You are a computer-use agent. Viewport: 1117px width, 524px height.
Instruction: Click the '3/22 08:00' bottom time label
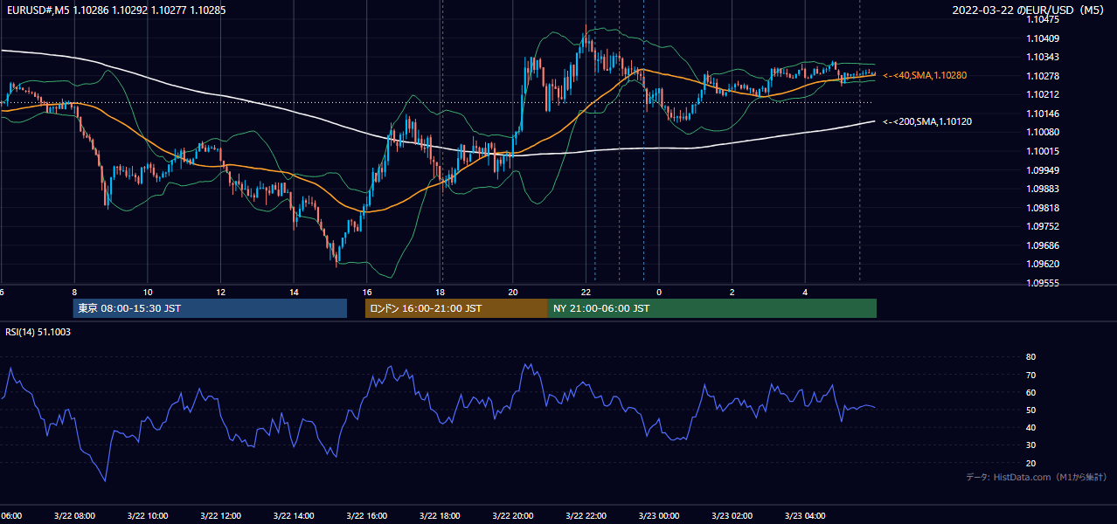tap(74, 516)
